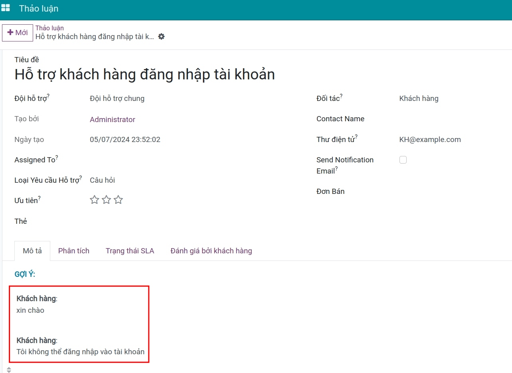Click the Tiêu đề label
The image size is (512, 373).
tap(27, 60)
